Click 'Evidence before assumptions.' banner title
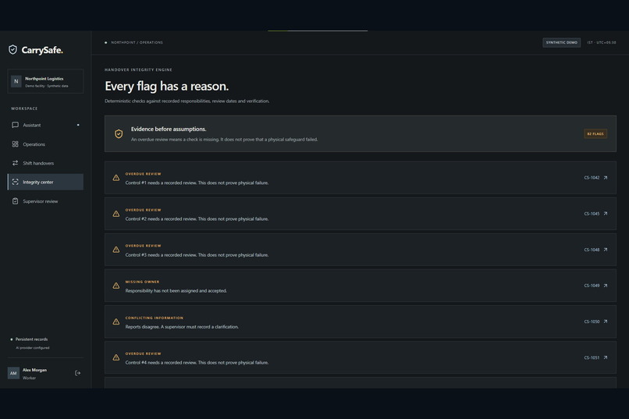Image resolution: width=629 pixels, height=419 pixels. 169,129
